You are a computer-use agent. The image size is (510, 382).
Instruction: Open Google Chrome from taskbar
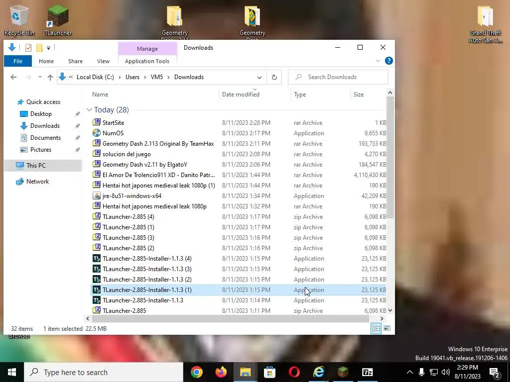196,372
